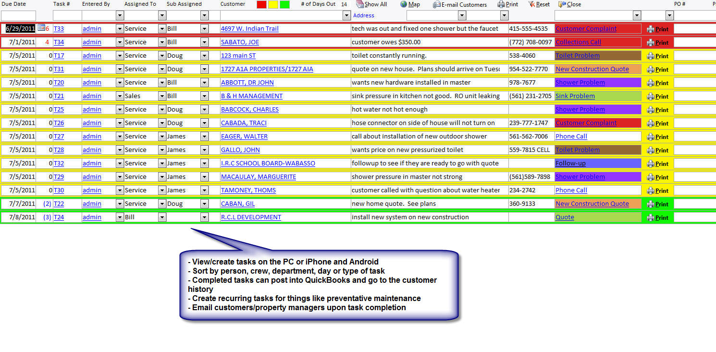Select the red color filter swatch

coord(261,5)
